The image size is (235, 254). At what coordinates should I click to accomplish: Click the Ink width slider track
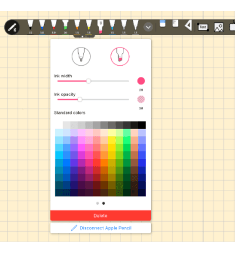pos(93,81)
